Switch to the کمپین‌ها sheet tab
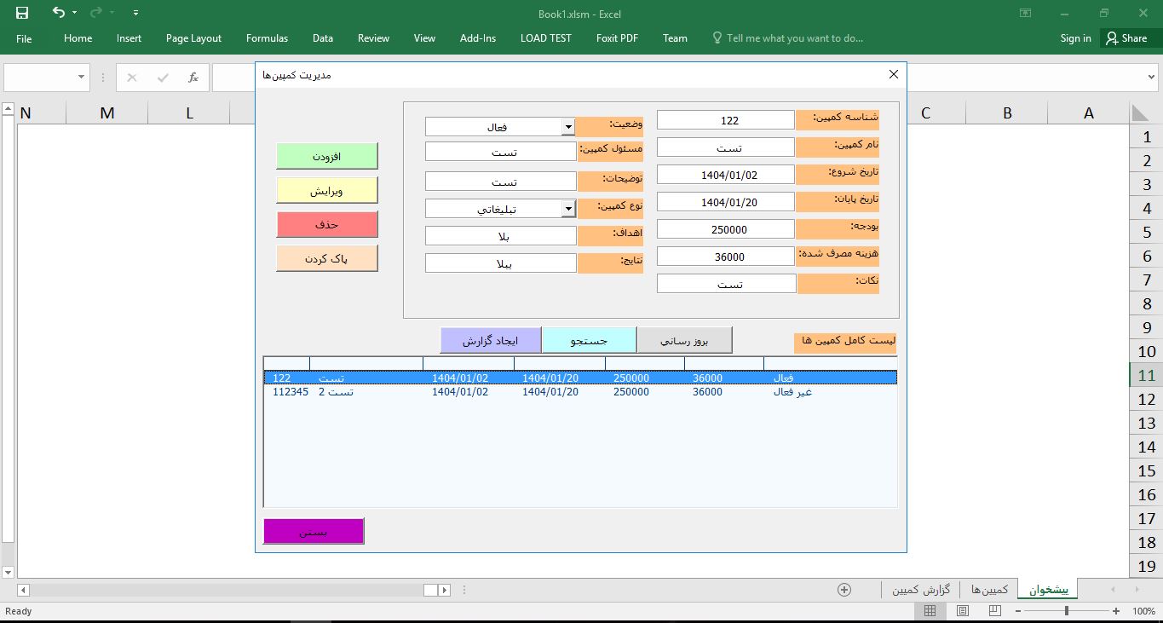Image resolution: width=1163 pixels, height=623 pixels. [x=989, y=590]
